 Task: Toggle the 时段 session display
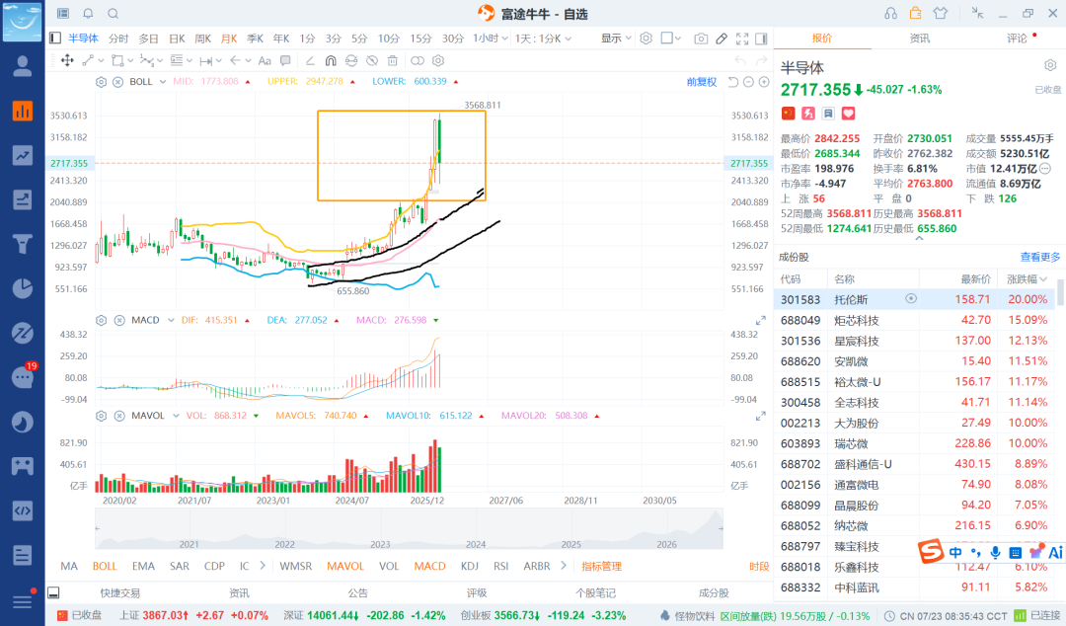[759, 566]
